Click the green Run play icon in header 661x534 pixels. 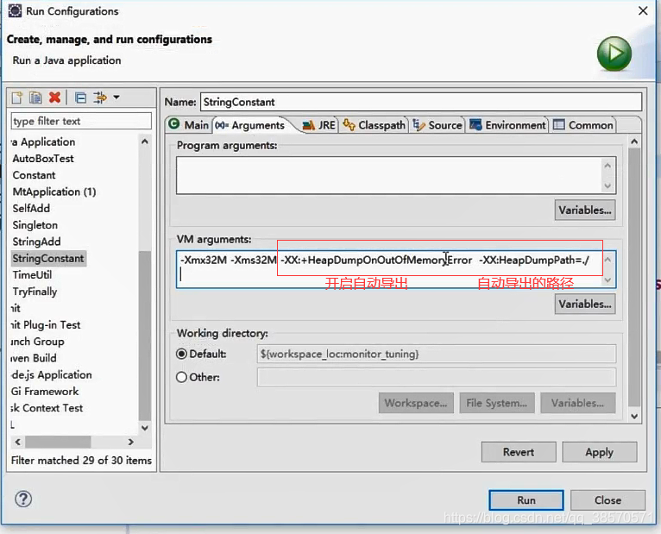pyautogui.click(x=614, y=53)
